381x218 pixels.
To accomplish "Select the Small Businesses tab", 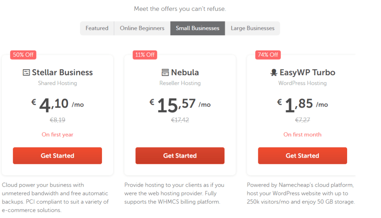I will pos(198,28).
